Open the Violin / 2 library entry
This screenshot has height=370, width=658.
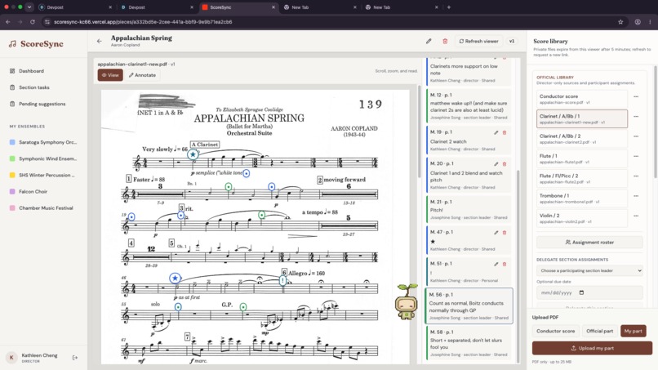(581, 218)
